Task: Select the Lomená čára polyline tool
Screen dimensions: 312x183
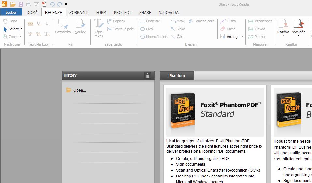Action: pyautogui.click(x=201, y=21)
